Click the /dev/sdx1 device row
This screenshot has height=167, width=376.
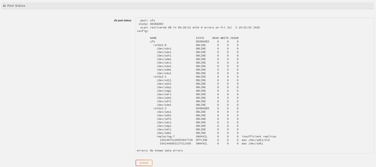point(198,49)
